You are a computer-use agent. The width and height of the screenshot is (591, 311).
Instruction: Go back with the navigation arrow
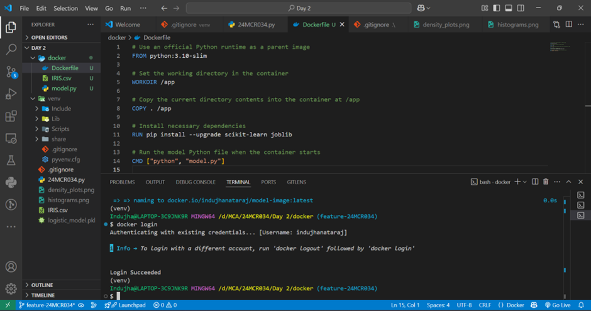coord(164,8)
